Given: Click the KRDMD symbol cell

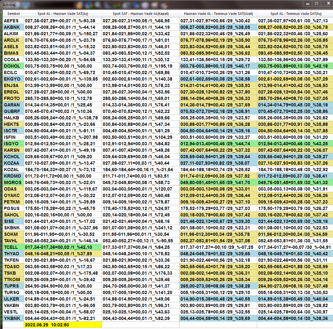Looking at the screenshot, I should point(13,176).
